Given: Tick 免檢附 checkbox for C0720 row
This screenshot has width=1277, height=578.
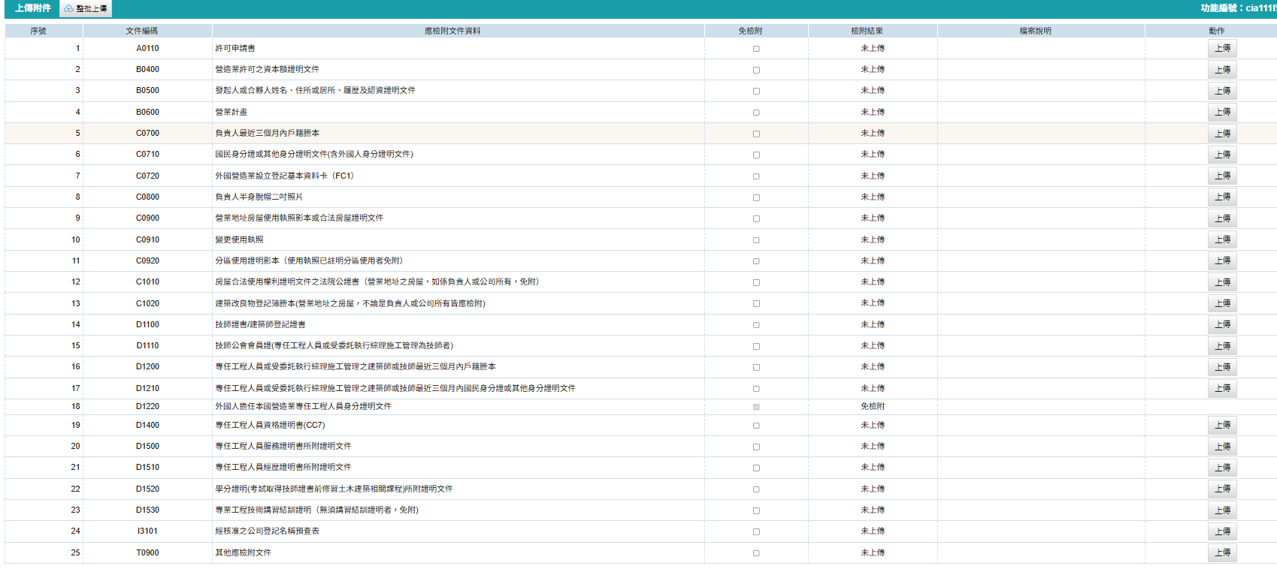Looking at the screenshot, I should (x=756, y=176).
